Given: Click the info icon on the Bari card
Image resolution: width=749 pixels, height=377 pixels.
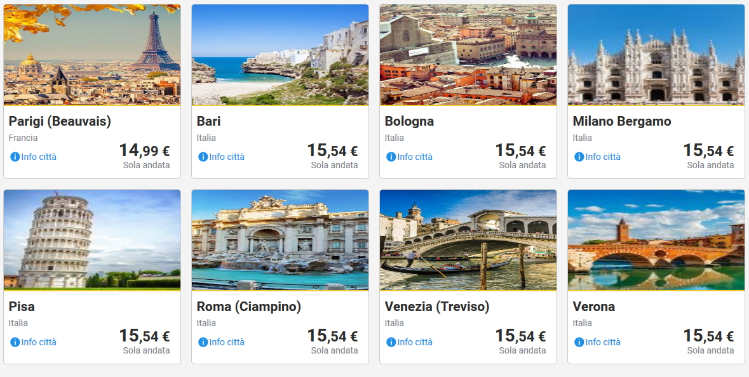Looking at the screenshot, I should 203,157.
